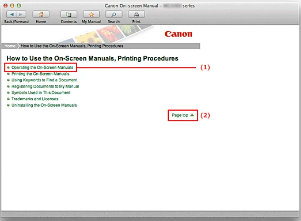Click the Home breadcrumb
Viewport: 301px width, 221px height.
tap(10, 46)
